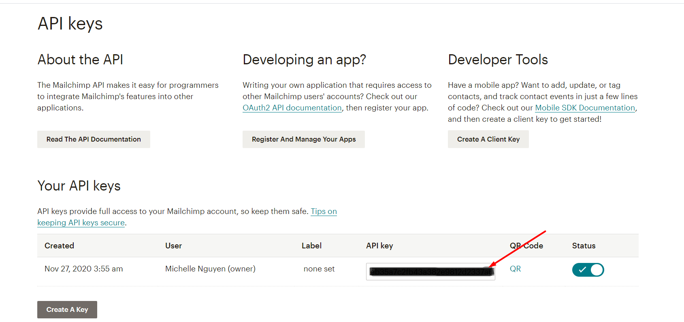Click date Nov 27, 2020 3:55 am

point(83,269)
